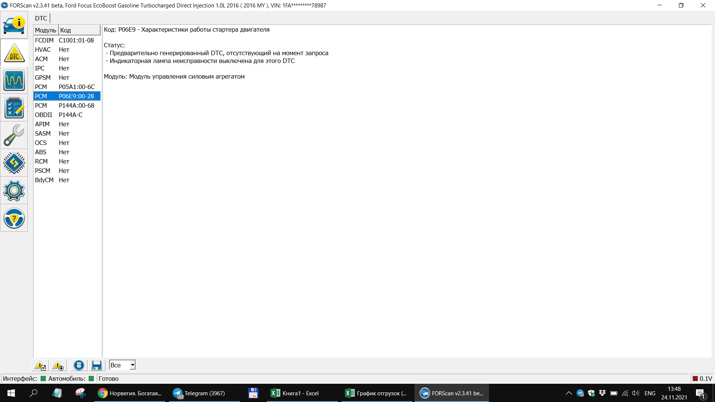Select the ACM module row
715x402 pixels.
coord(67,59)
